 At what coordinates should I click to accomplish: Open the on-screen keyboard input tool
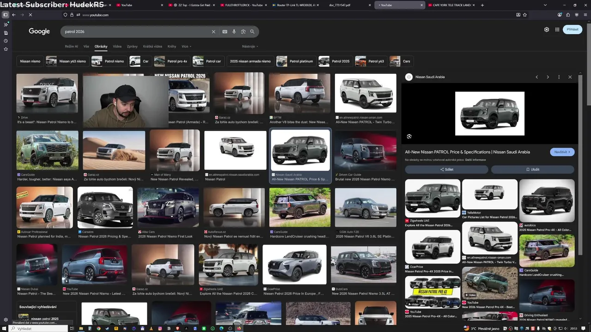pos(225,32)
